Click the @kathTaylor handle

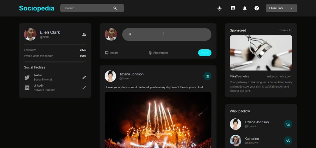point(252,143)
